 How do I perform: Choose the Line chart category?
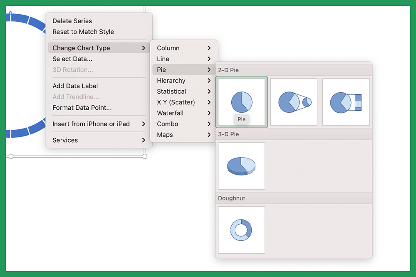(162, 59)
